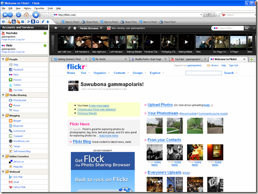The height and width of the screenshot is (194, 258).
Task: Select Yahoo! Mail under Webmail
Action: click(19, 187)
